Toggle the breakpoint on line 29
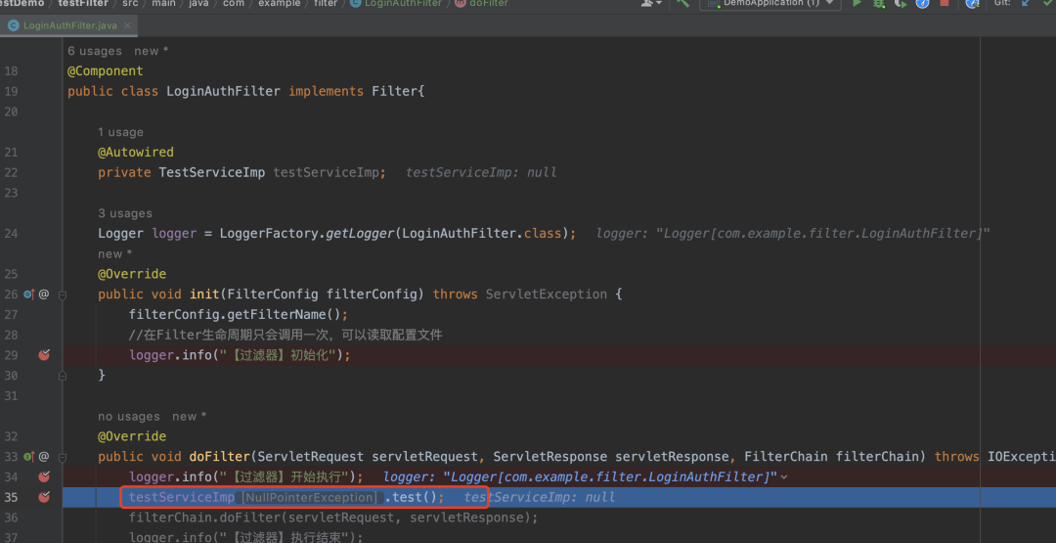The height and width of the screenshot is (543, 1056). coord(44,355)
